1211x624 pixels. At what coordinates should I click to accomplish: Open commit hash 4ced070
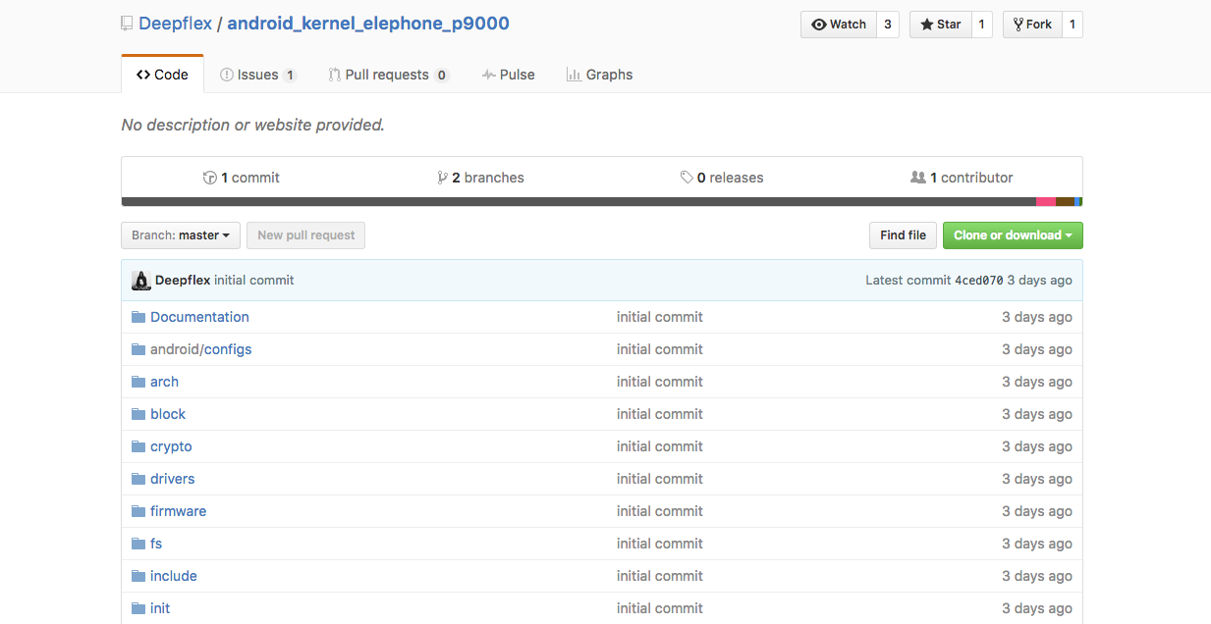click(x=979, y=281)
